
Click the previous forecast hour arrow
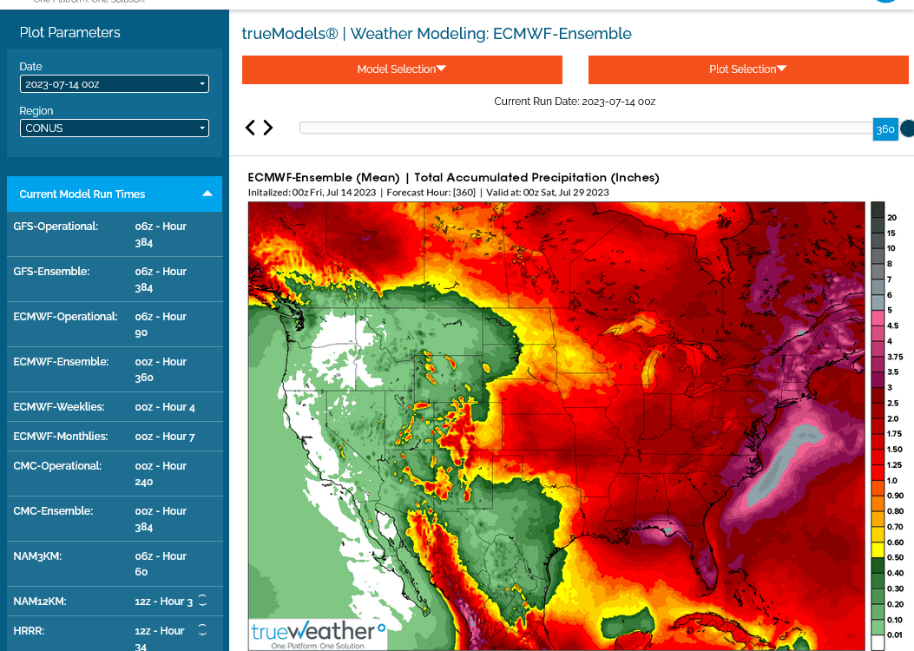click(x=250, y=128)
